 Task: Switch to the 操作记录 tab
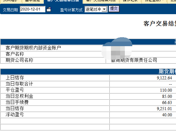point(130,1)
